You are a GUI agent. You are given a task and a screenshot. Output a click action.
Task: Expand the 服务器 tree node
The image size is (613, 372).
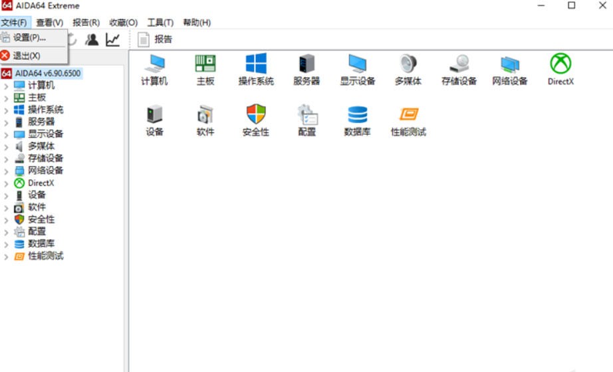click(6, 122)
